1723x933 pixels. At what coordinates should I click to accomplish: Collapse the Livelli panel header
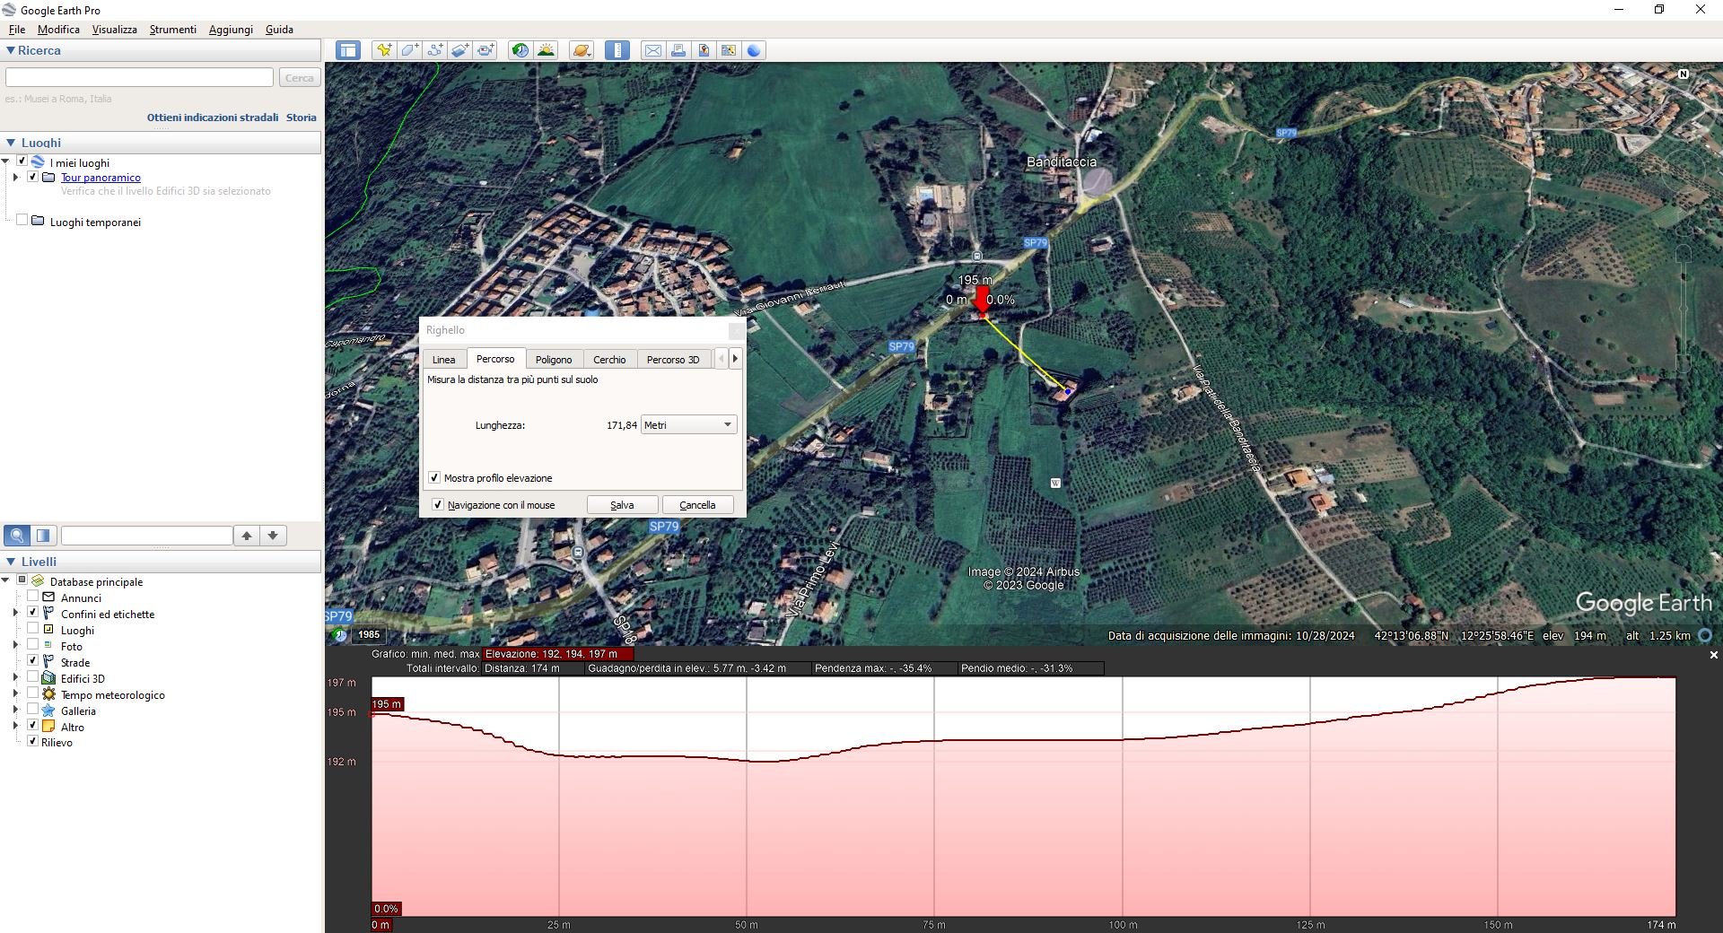(11, 562)
